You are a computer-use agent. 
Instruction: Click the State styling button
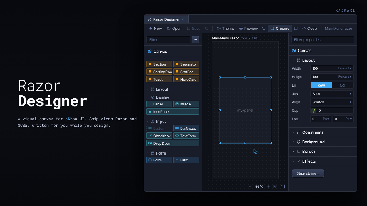pyautogui.click(x=308, y=173)
